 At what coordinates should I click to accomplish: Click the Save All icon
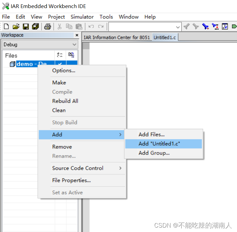pyautogui.click(x=36, y=26)
